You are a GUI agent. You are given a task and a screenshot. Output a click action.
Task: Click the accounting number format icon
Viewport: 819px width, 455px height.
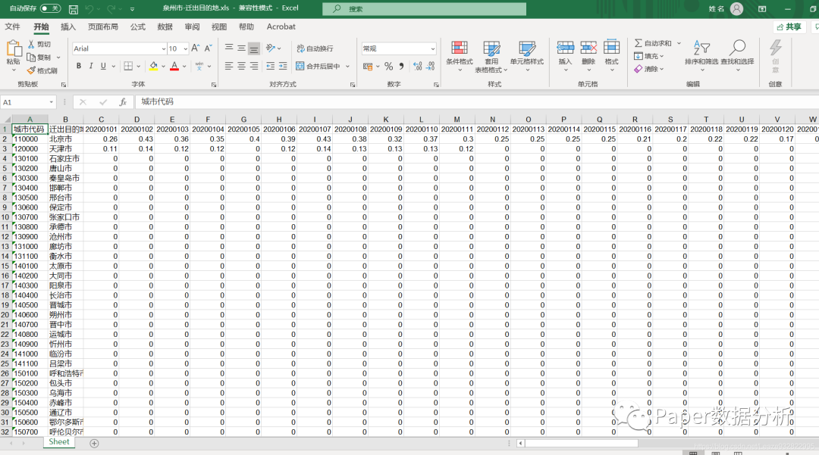[368, 66]
